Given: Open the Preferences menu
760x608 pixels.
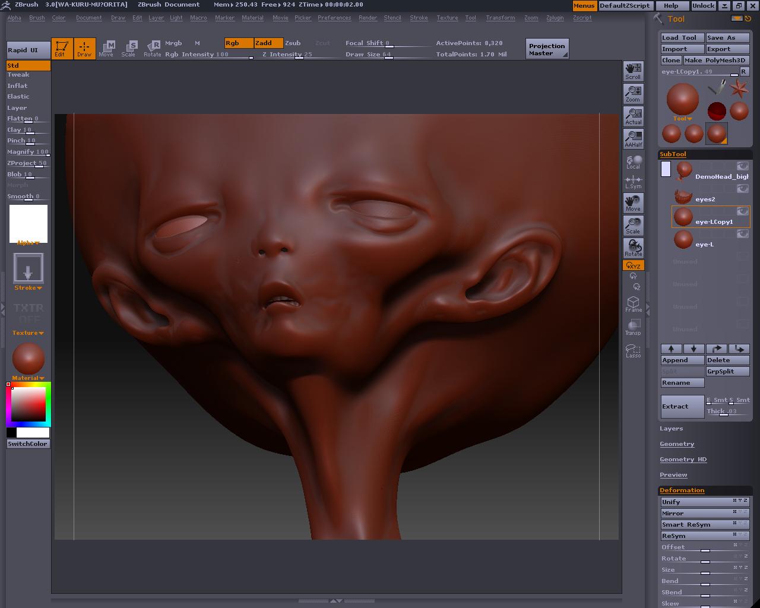Looking at the screenshot, I should click(x=334, y=18).
